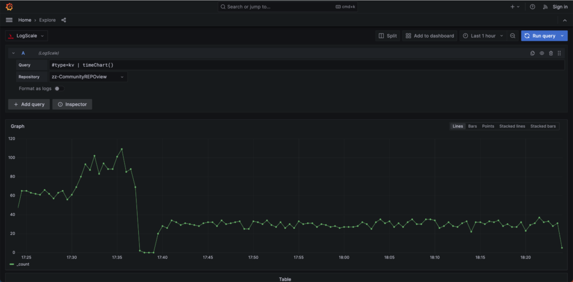Select Bars graph style

(472, 126)
